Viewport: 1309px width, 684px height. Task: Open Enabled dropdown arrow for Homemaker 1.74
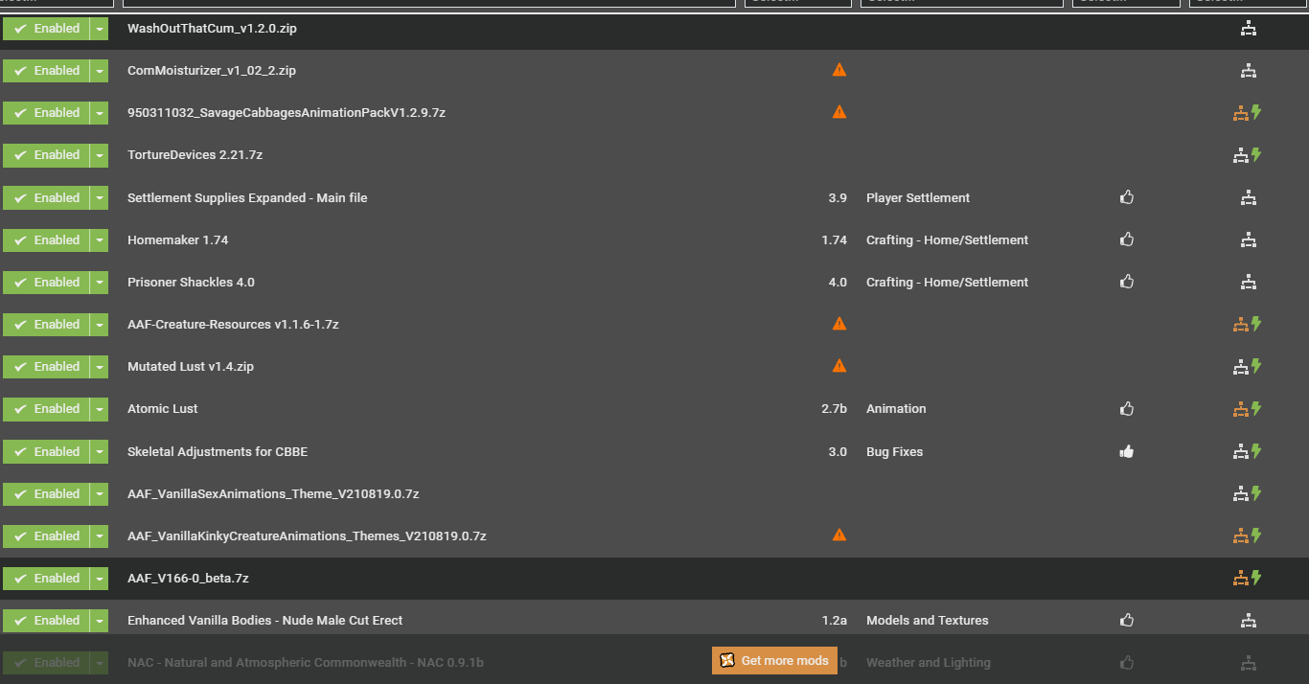(100, 240)
